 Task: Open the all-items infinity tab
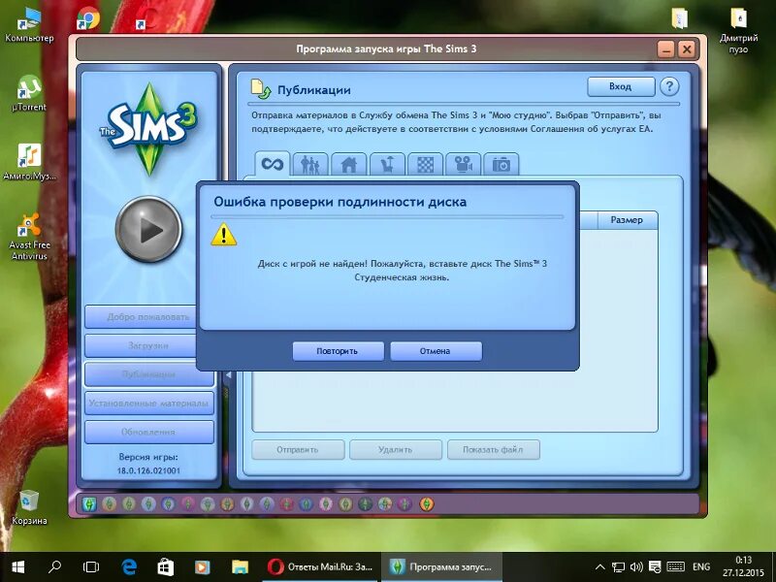[x=273, y=164]
